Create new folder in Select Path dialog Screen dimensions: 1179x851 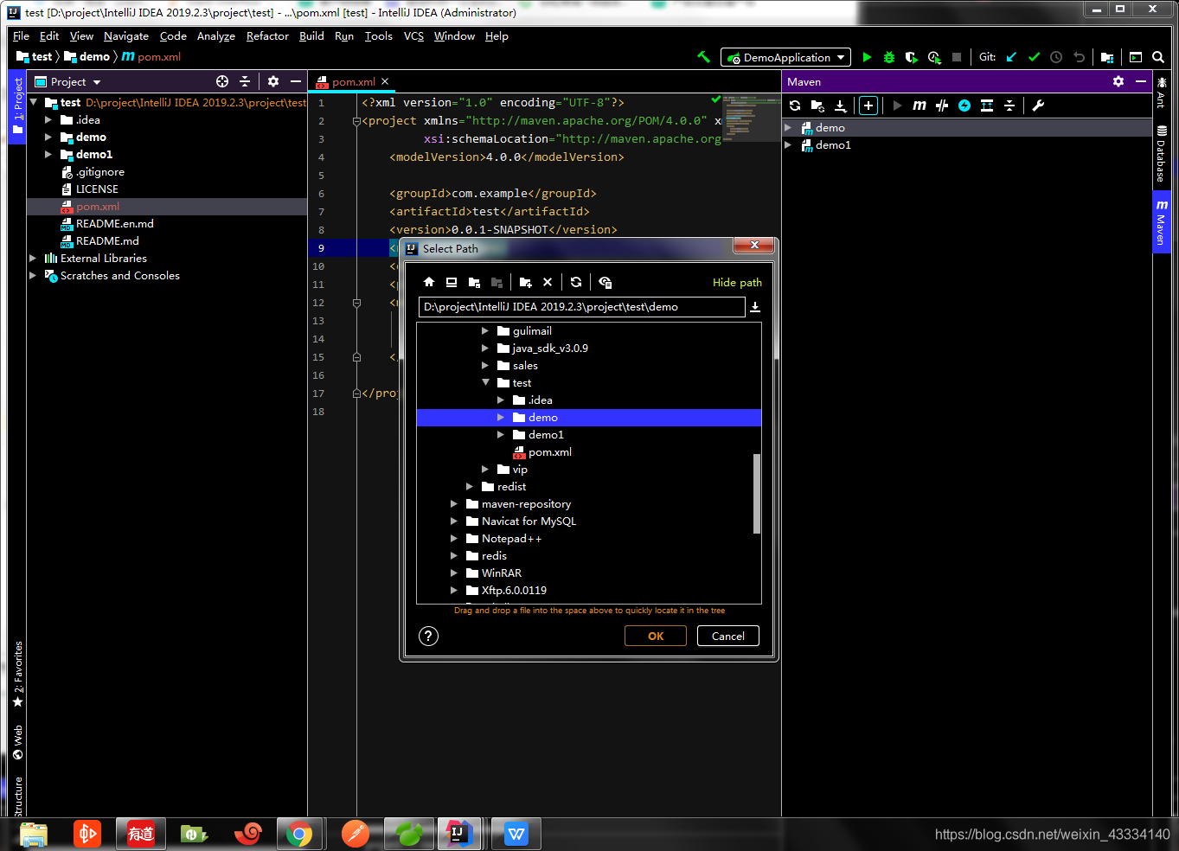525,282
